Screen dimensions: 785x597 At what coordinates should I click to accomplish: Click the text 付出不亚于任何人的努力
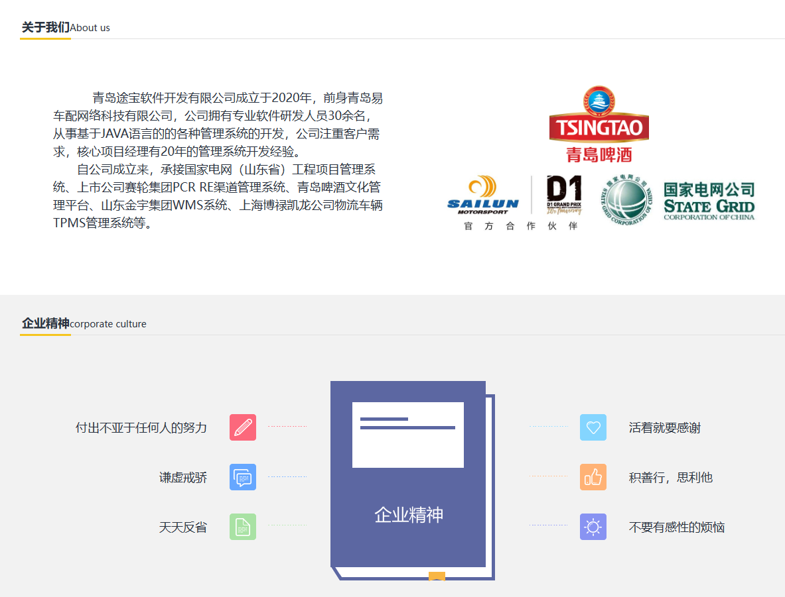tap(141, 428)
